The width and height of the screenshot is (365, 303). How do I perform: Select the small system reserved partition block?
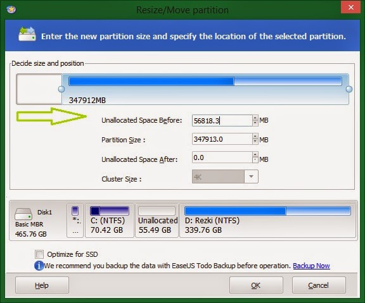coord(75,220)
